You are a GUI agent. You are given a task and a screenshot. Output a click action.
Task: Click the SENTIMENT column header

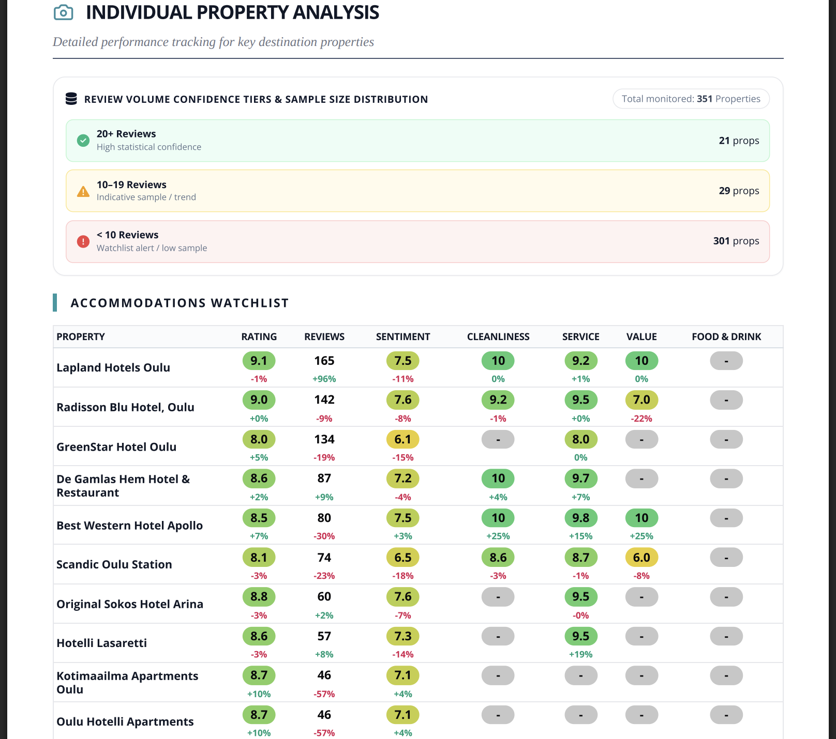click(403, 336)
